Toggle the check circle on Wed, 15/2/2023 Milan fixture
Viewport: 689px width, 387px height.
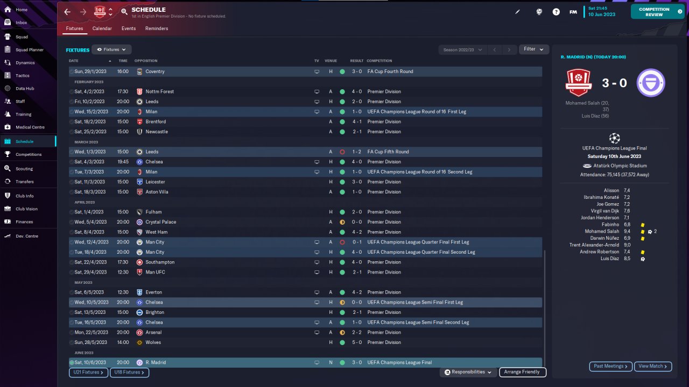point(72,112)
